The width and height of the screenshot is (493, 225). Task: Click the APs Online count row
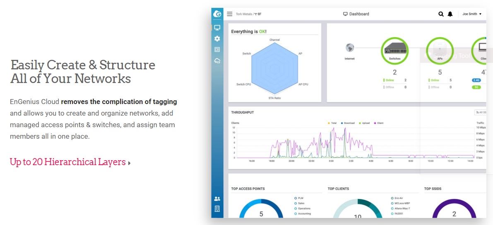[440, 80]
